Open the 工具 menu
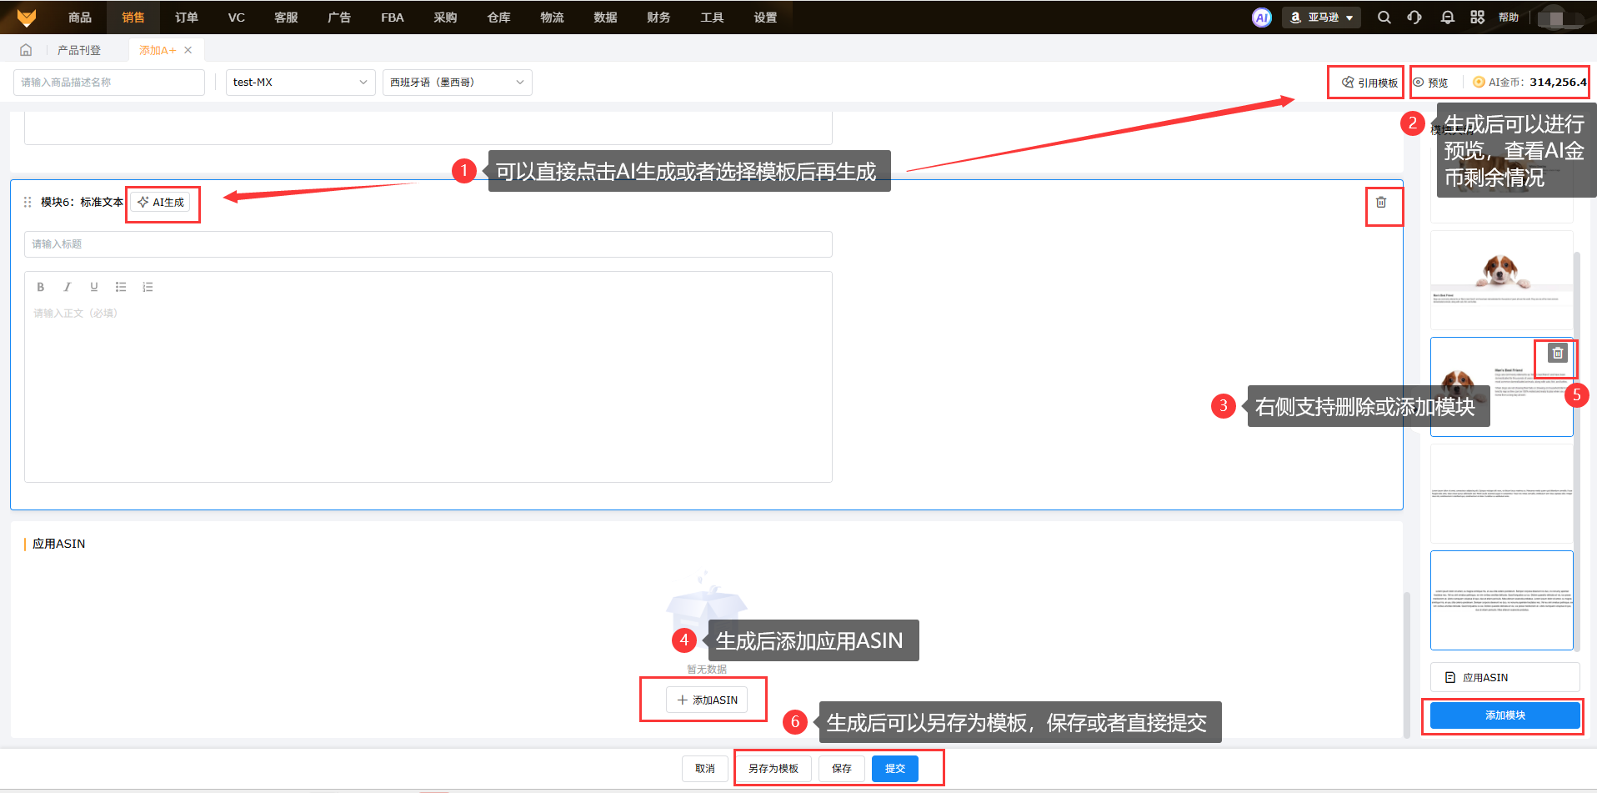Image resolution: width=1597 pixels, height=793 pixels. tap(712, 18)
